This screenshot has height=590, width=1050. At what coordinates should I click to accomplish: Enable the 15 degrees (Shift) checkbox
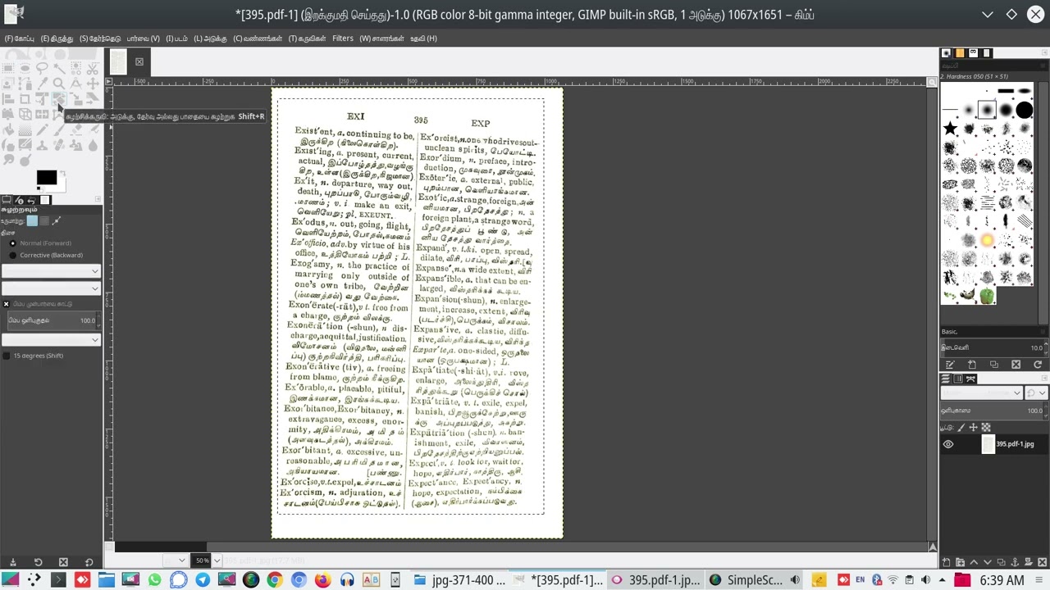point(7,356)
